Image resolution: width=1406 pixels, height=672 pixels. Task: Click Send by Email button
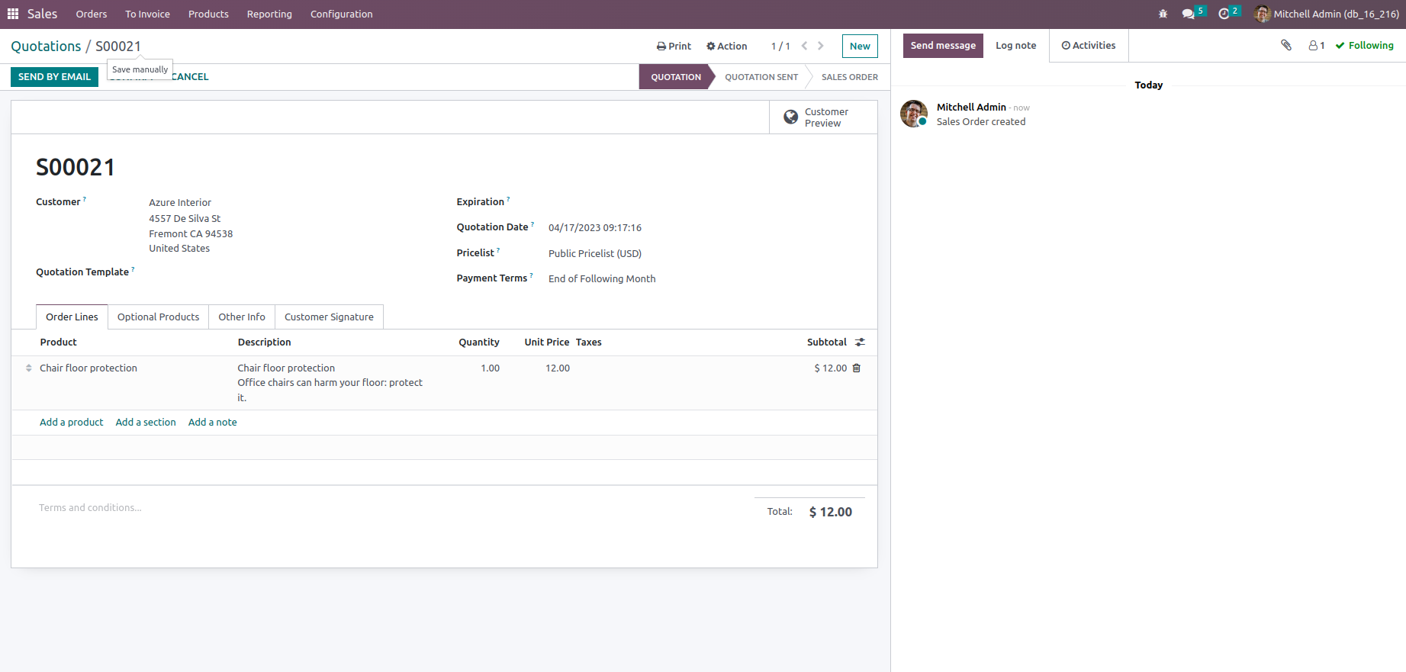click(54, 77)
